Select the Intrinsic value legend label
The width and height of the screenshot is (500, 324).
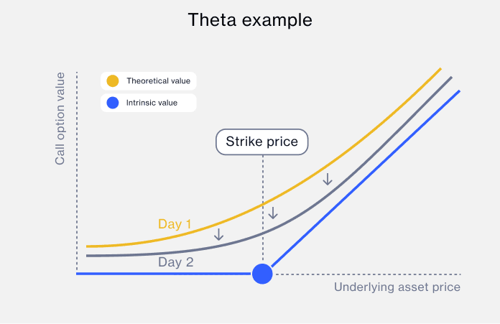[x=151, y=103]
